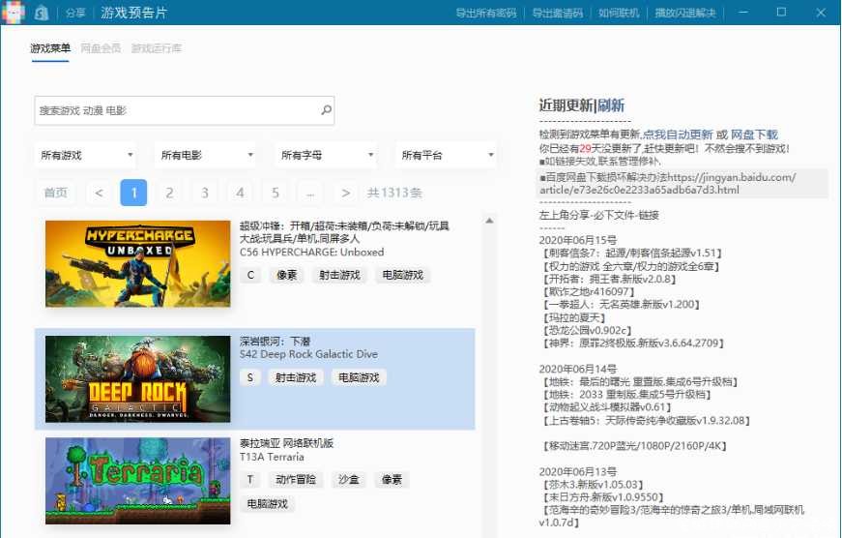
Task: Open Terraria game thumbnail
Action: click(x=138, y=481)
